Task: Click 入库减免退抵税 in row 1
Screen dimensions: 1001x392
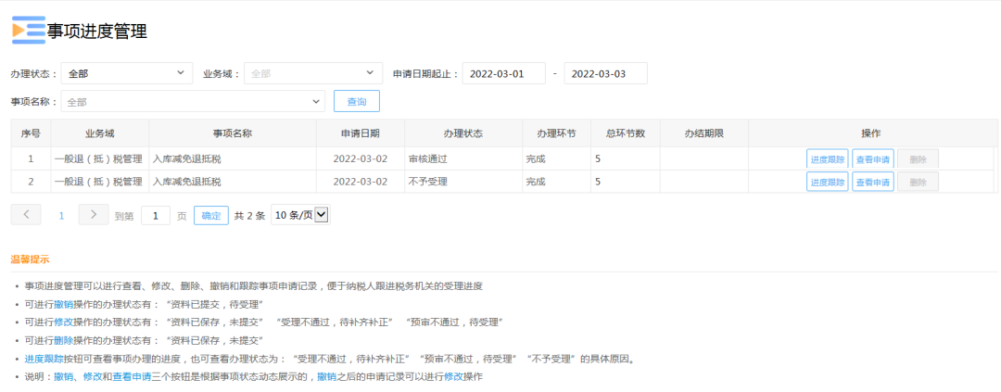Action: tap(186, 159)
